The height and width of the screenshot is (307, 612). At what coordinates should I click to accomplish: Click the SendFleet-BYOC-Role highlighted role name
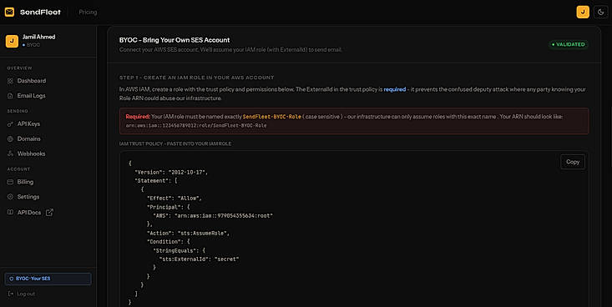[x=271, y=117]
